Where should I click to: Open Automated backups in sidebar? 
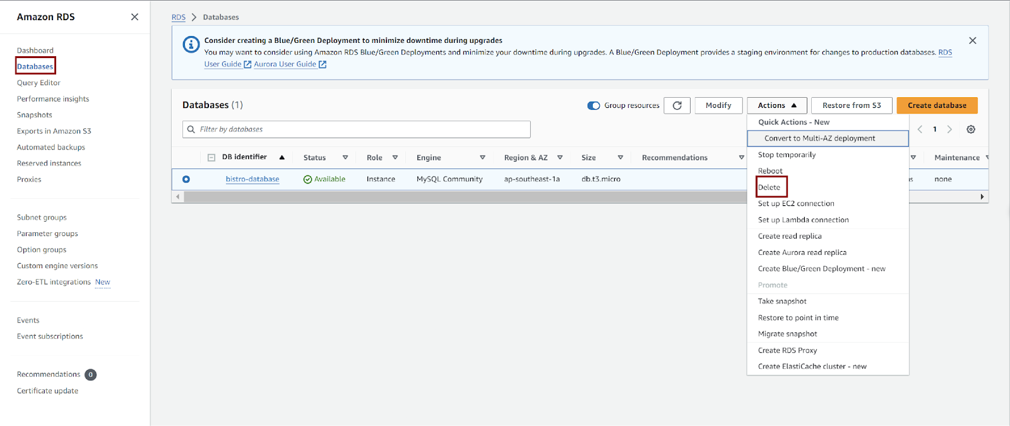click(51, 148)
